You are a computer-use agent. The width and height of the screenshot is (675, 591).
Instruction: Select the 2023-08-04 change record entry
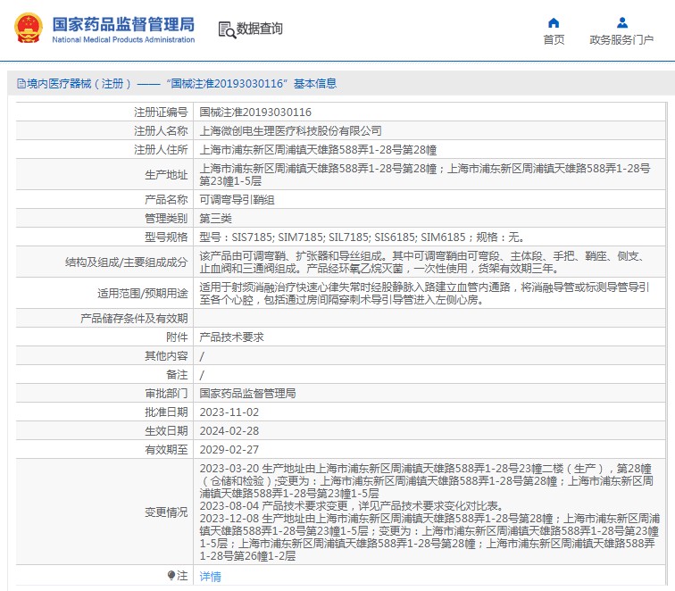tap(351, 506)
